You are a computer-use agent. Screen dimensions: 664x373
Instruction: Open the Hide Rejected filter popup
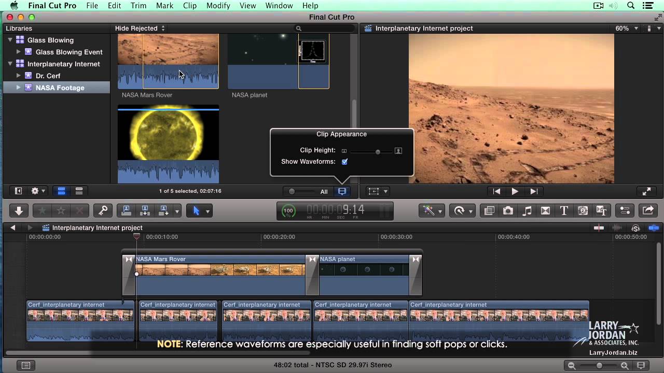140,28
